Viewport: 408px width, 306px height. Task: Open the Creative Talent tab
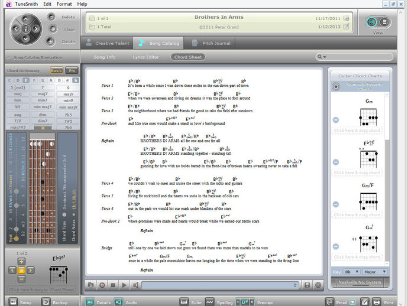(107, 43)
